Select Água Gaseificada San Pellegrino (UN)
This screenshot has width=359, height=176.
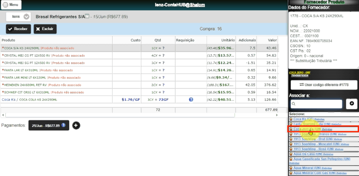click(x=322, y=159)
